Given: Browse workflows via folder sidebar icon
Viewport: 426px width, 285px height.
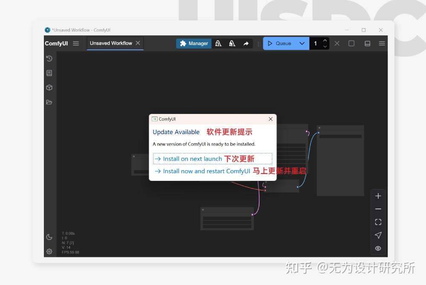Looking at the screenshot, I should pos(49,102).
